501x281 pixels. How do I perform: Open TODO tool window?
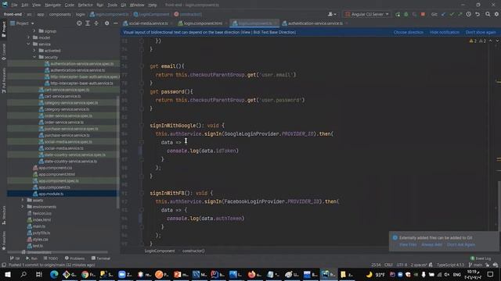pos(50,258)
